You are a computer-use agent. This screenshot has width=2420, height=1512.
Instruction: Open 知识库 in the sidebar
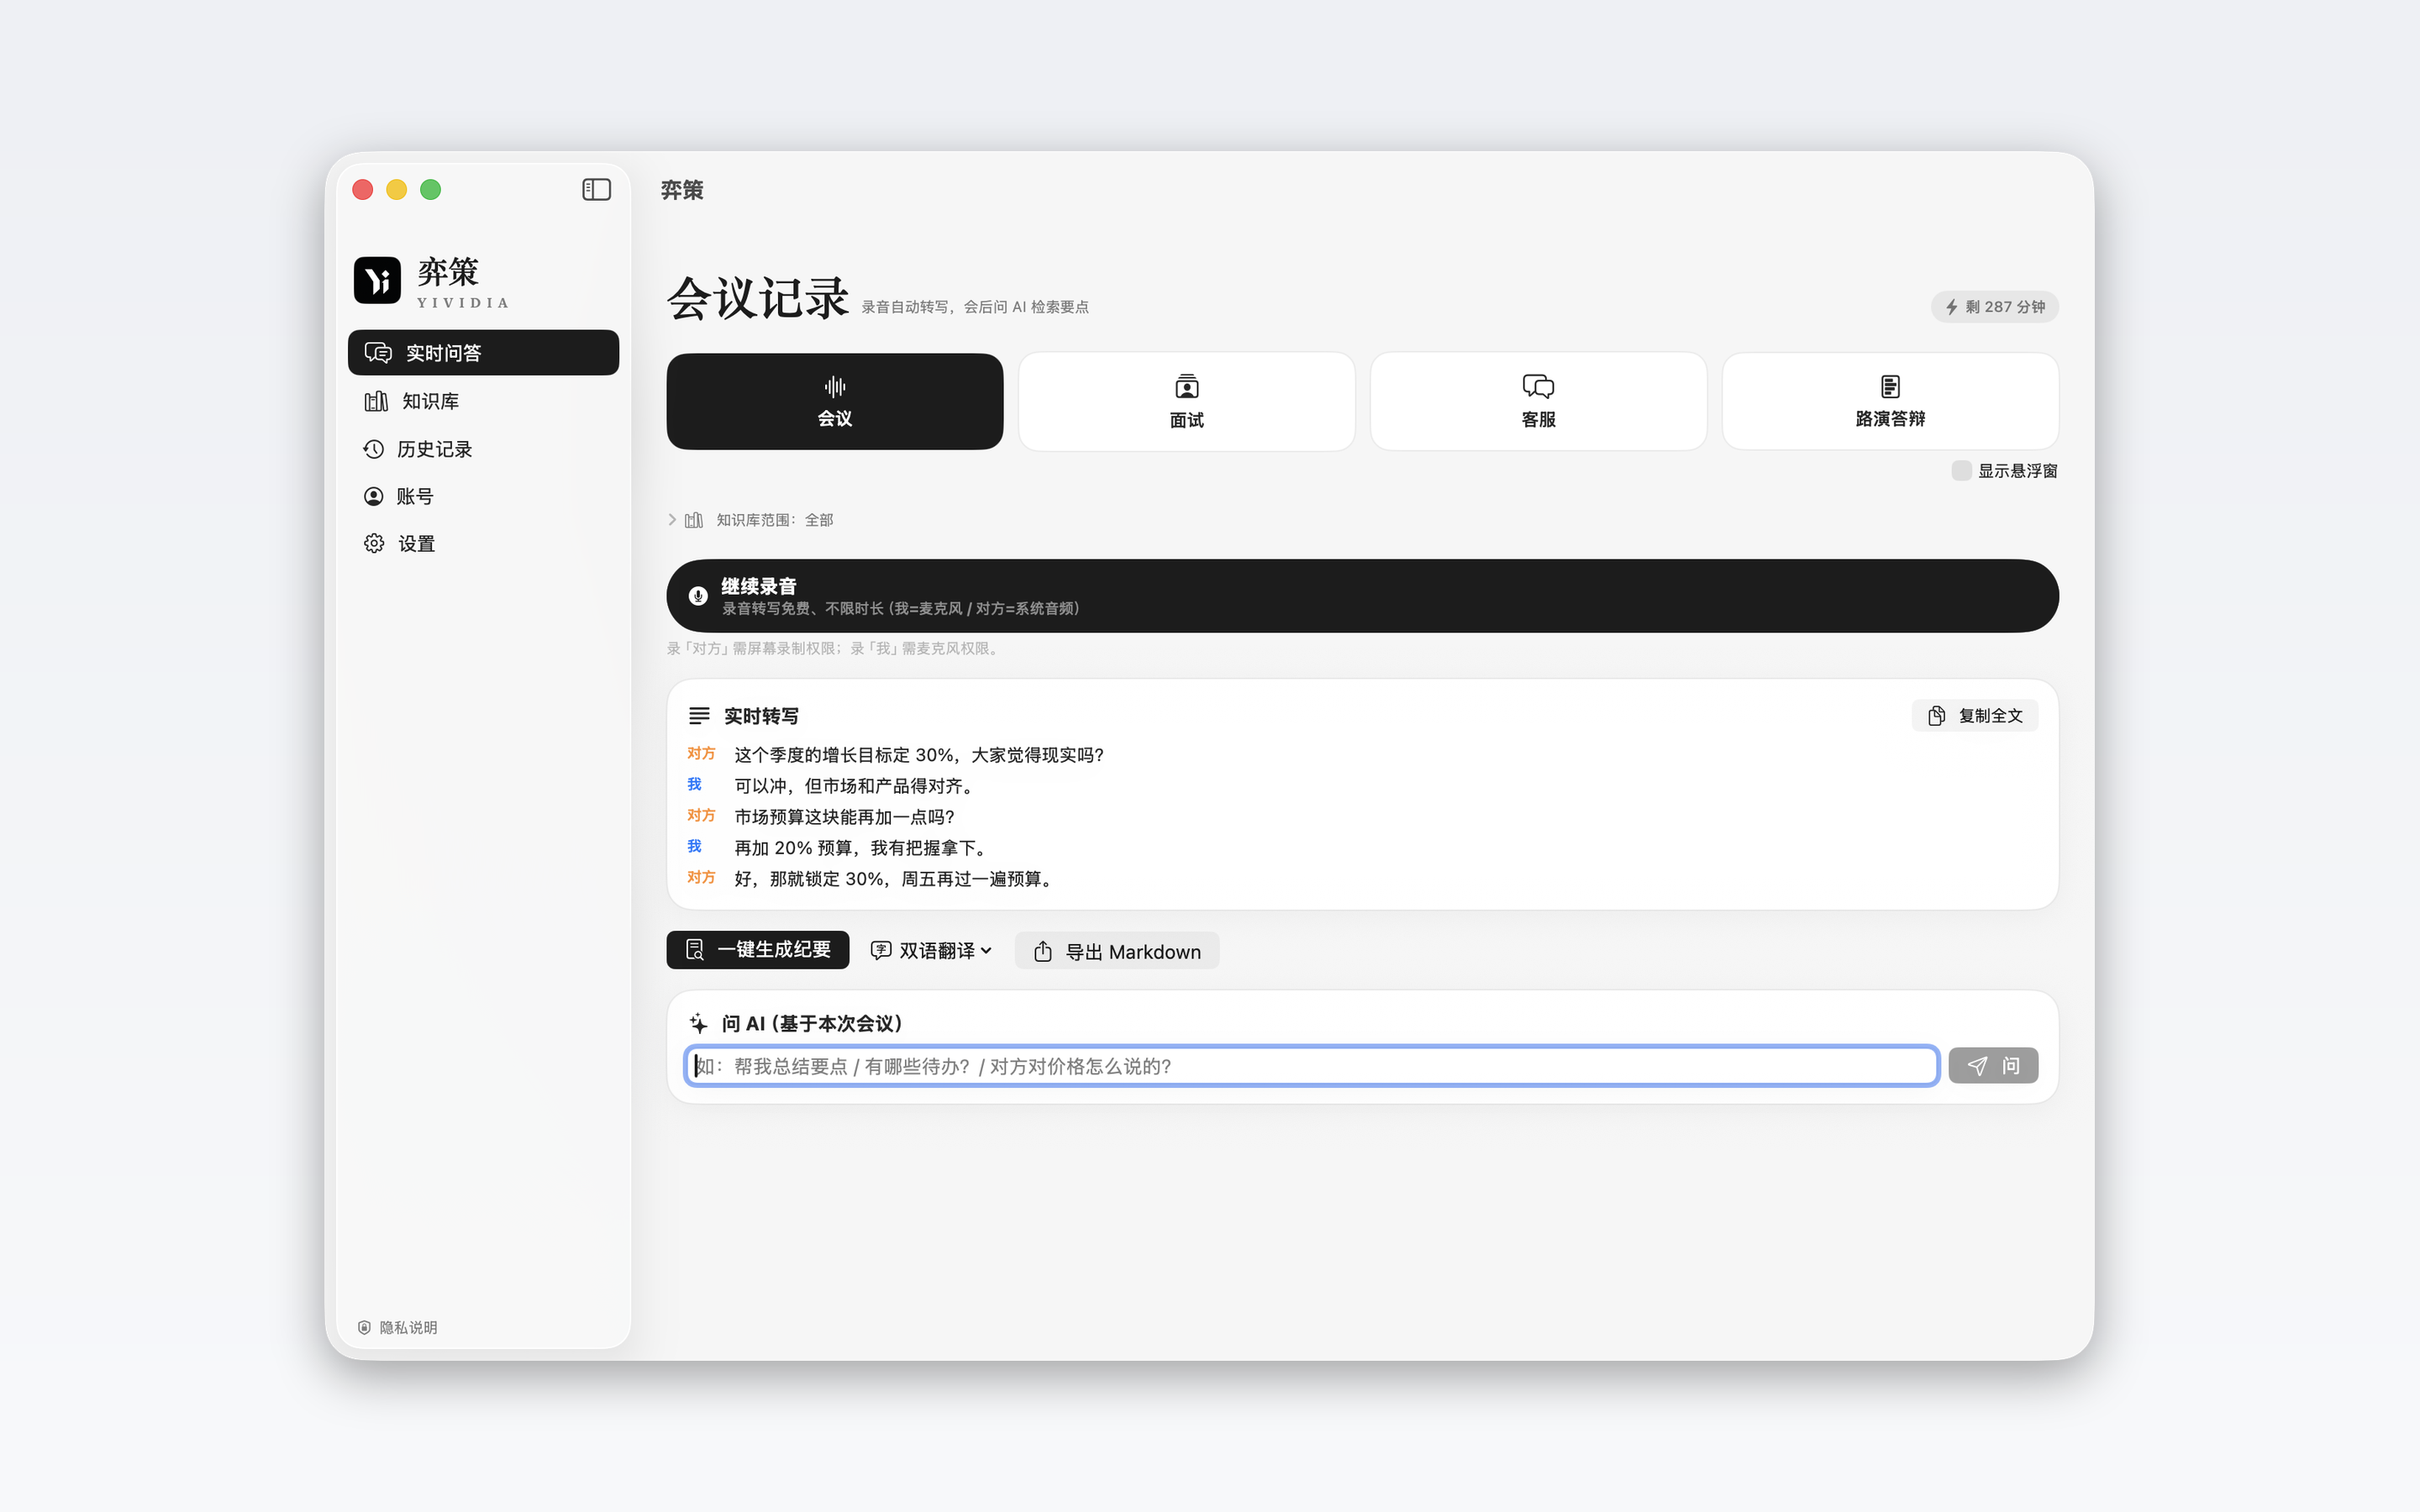(x=483, y=401)
